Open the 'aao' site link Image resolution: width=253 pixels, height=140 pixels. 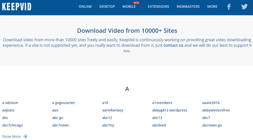click(x=55, y=110)
